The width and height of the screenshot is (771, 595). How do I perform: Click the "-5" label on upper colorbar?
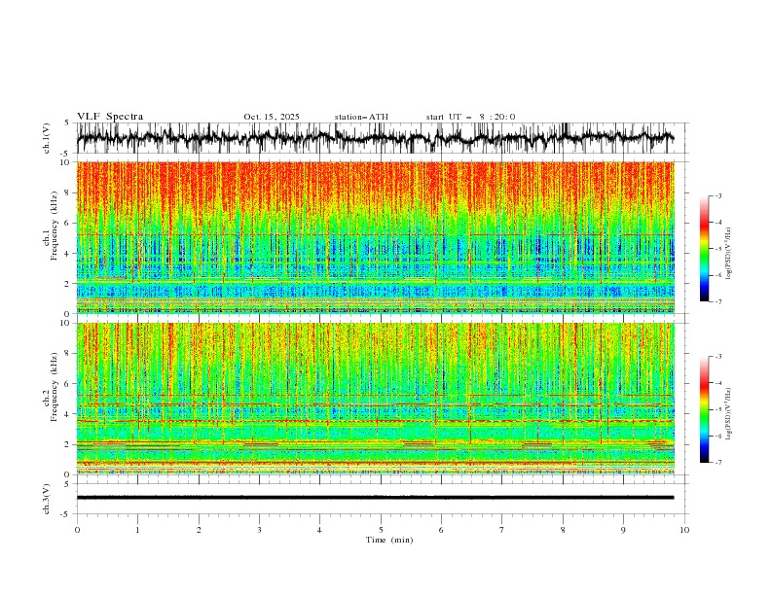(718, 249)
